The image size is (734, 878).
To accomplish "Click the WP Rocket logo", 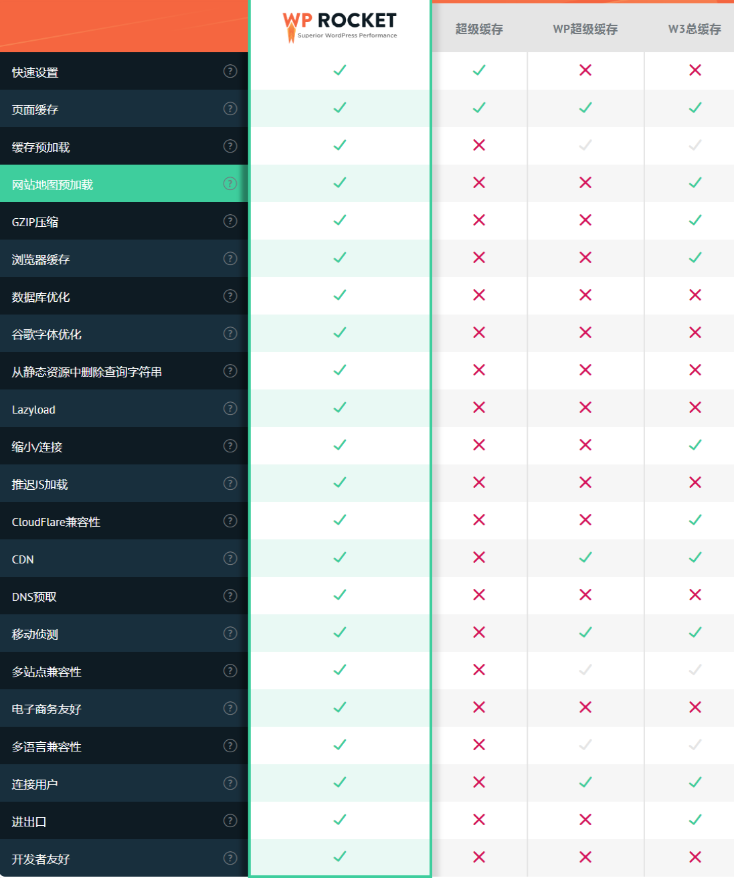I will [339, 27].
